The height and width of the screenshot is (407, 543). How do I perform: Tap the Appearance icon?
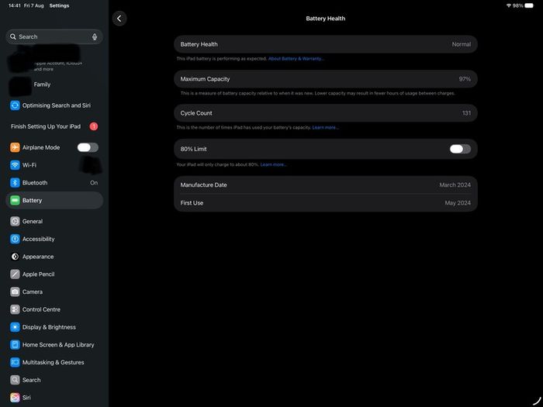(15, 257)
